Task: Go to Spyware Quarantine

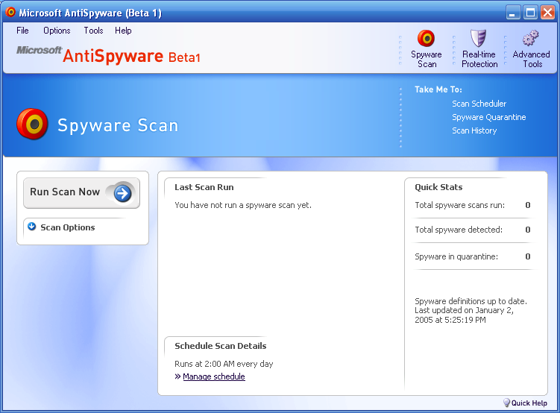Action: (x=489, y=117)
